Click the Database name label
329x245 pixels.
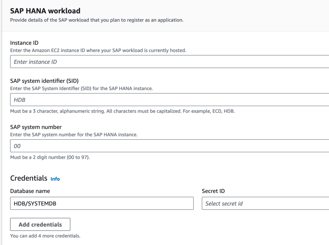(x=30, y=191)
